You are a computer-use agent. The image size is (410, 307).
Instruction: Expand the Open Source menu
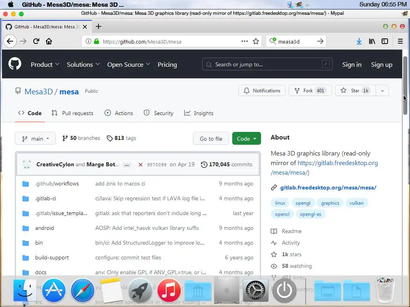point(129,64)
